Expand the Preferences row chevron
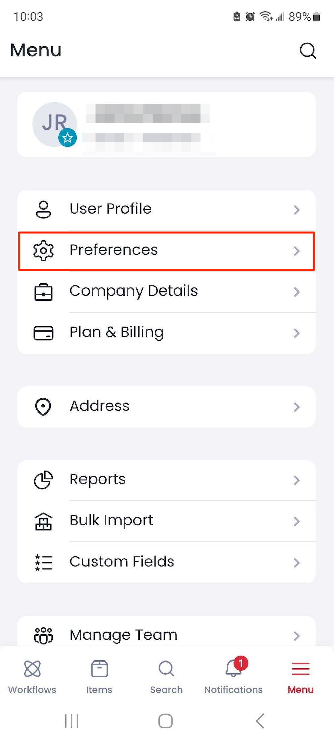 296,251
